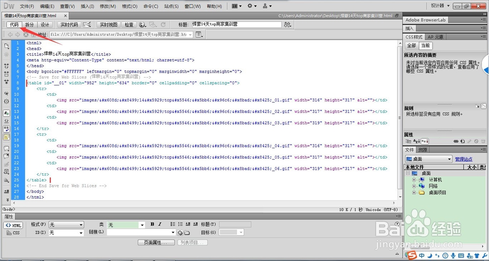
Task: Click the browser Back arrow
Action: click(10, 35)
